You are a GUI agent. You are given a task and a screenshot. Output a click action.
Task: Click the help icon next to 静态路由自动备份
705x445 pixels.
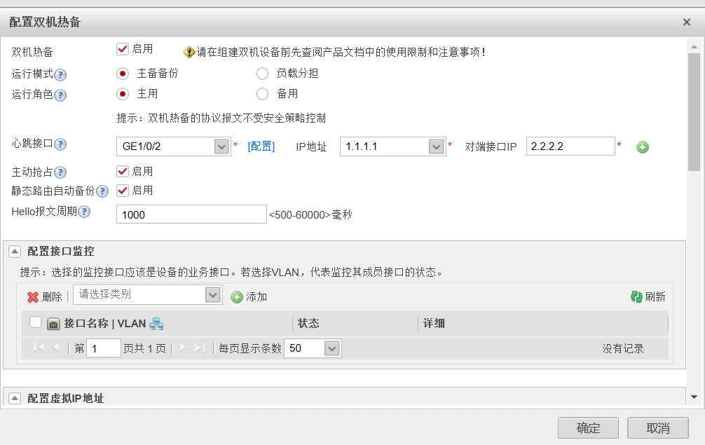102,191
